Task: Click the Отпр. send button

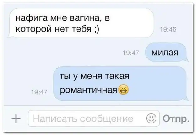Action: click(x=176, y=118)
